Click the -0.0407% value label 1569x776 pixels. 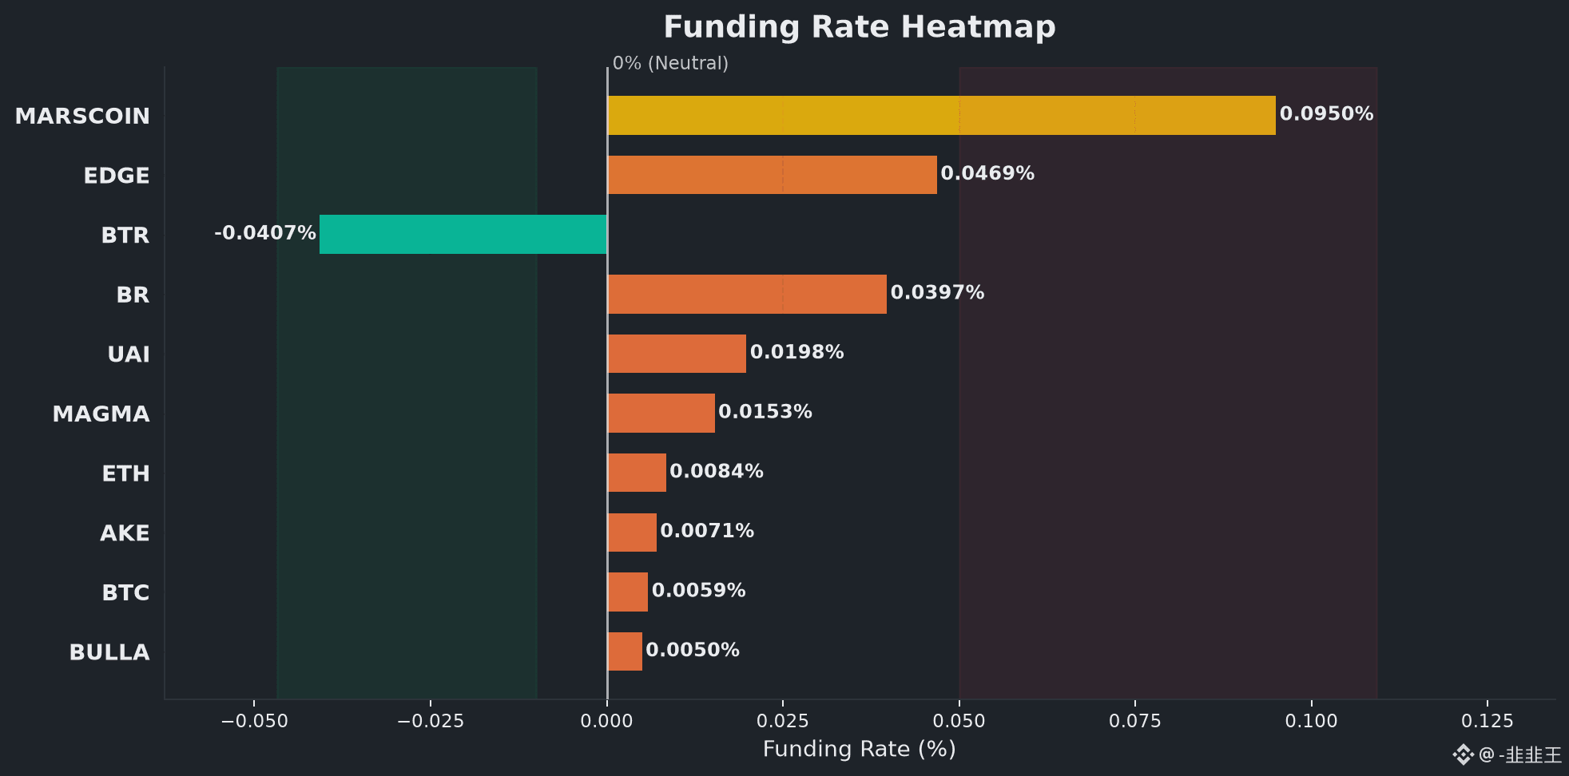265,232
